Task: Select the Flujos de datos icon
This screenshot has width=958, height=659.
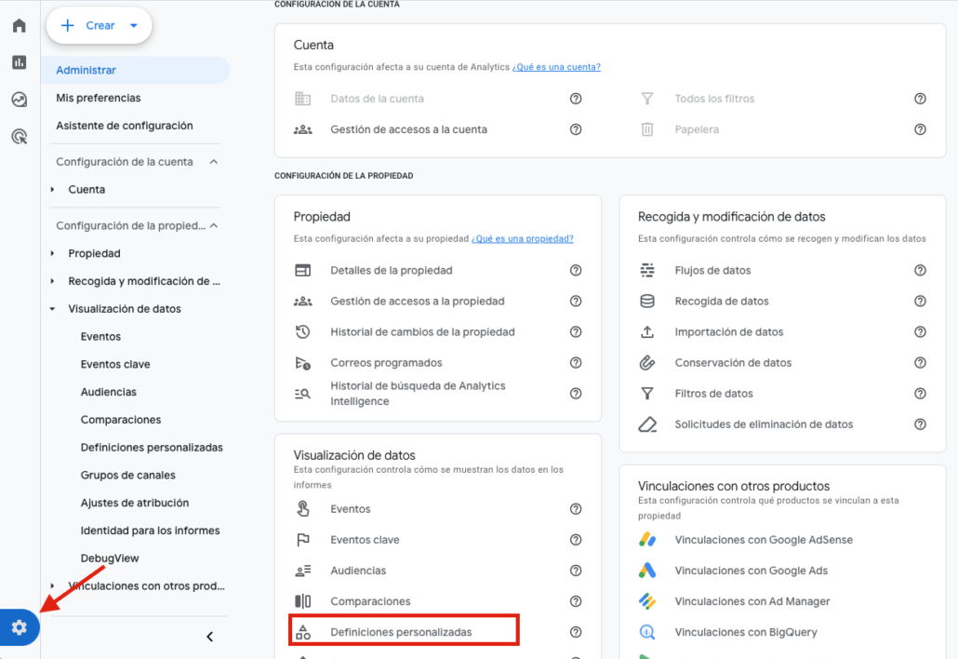Action: coord(648,270)
